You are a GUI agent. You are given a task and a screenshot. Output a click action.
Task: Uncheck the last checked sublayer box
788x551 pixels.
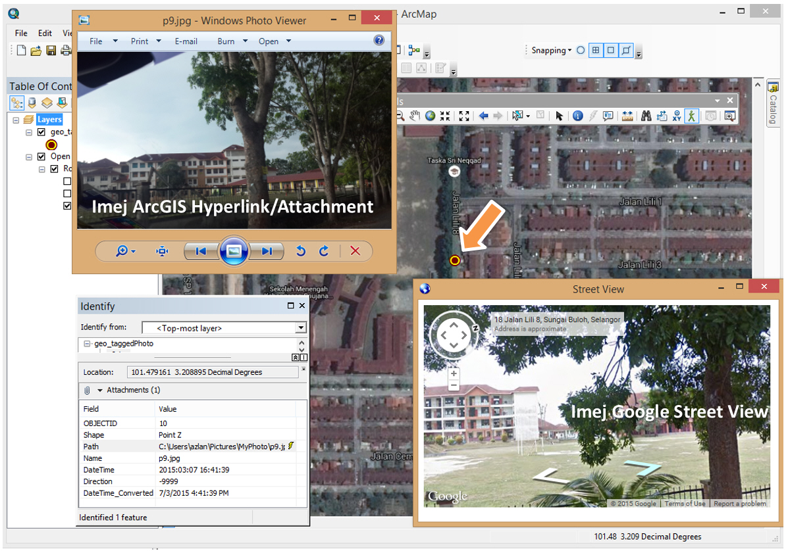[67, 206]
